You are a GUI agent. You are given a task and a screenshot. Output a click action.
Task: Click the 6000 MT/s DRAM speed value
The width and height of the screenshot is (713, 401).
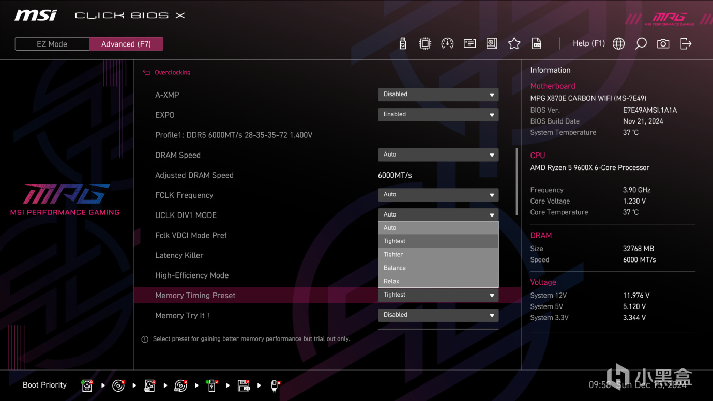(640, 260)
